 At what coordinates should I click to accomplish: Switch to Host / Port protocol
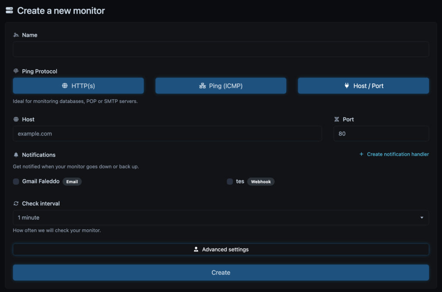pyautogui.click(x=363, y=86)
